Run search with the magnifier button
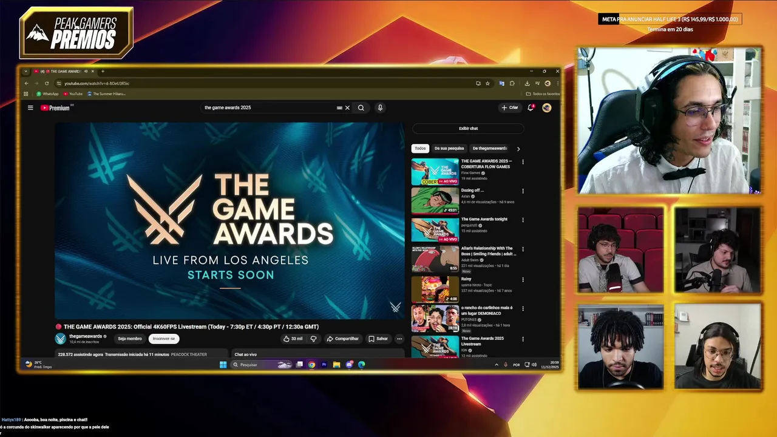 (x=361, y=107)
